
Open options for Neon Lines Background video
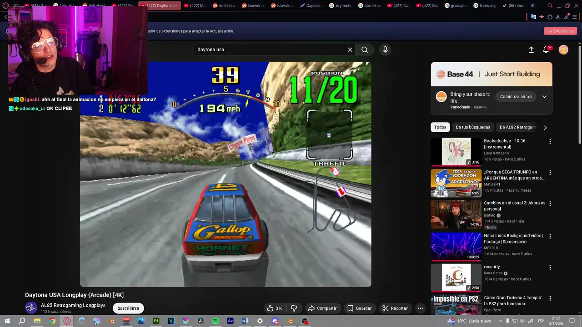pyautogui.click(x=550, y=236)
